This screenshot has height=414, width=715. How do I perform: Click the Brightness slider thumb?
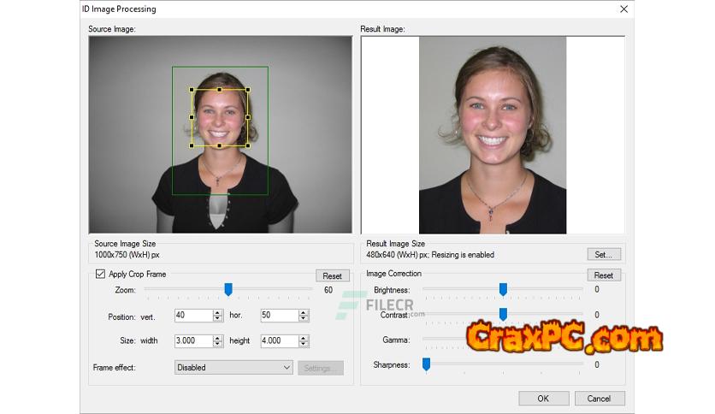tap(503, 290)
